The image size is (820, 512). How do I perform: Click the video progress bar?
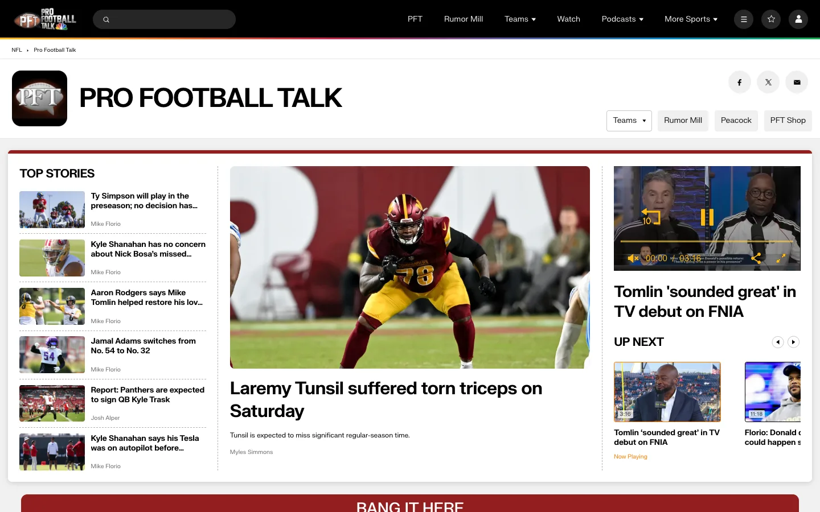coord(707,242)
